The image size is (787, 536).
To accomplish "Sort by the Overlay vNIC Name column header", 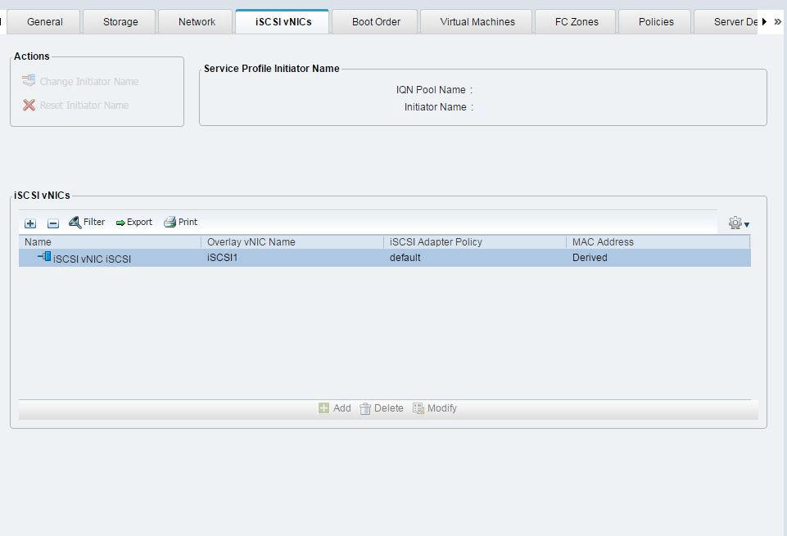I will (292, 242).
